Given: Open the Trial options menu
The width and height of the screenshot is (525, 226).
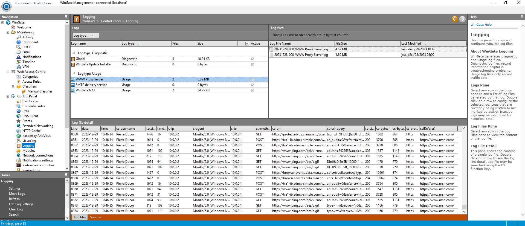Looking at the screenshot, I should 42,3.
